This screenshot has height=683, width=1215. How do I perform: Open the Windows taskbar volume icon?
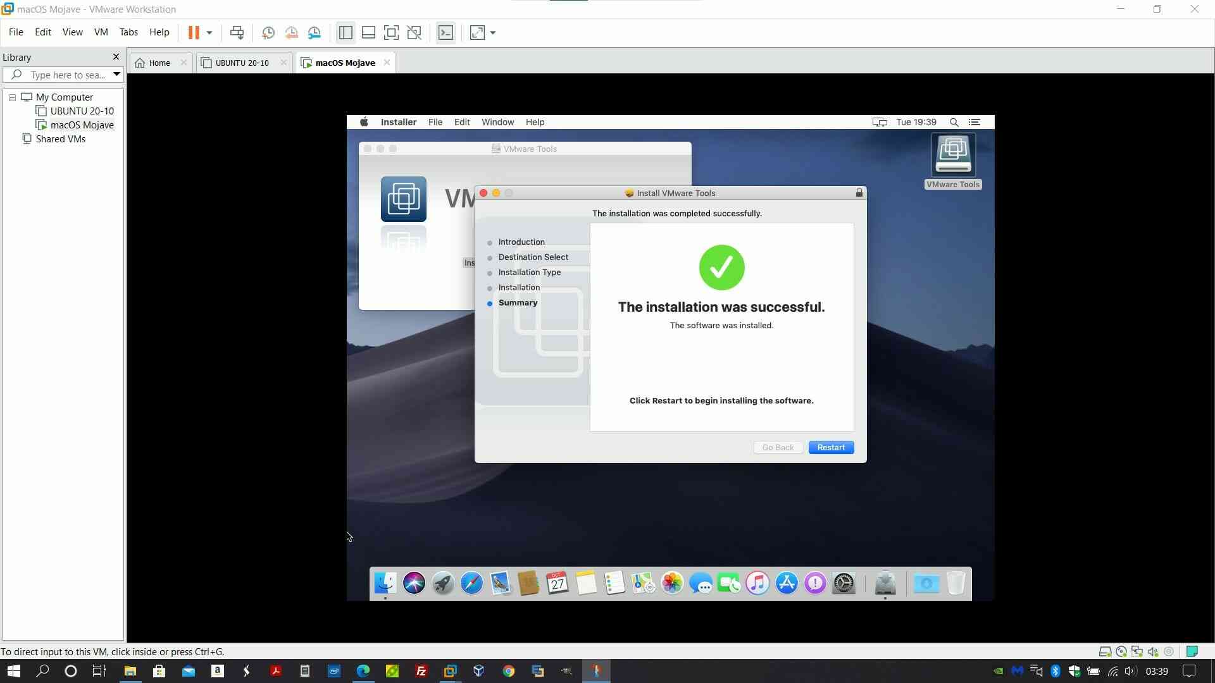pos(1130,671)
